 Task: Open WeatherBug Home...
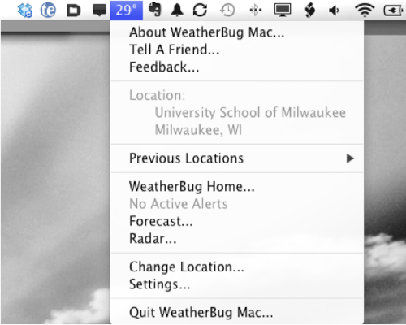[x=237, y=187]
